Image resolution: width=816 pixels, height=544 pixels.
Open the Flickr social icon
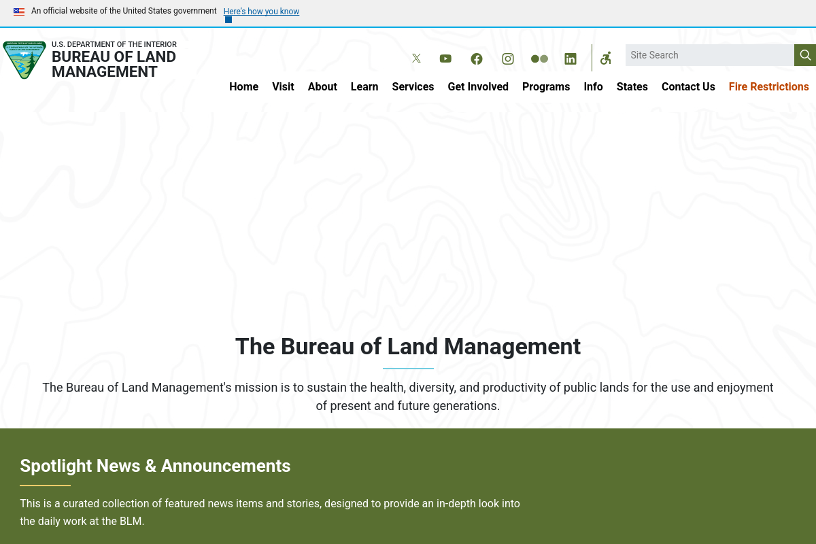[x=539, y=58]
